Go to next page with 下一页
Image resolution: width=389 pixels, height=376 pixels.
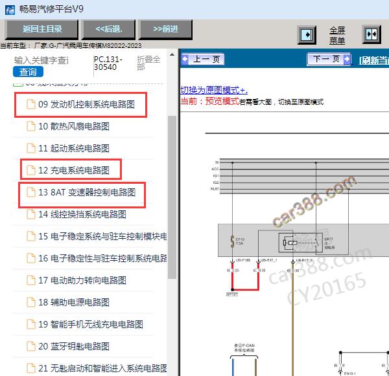[x=329, y=59]
